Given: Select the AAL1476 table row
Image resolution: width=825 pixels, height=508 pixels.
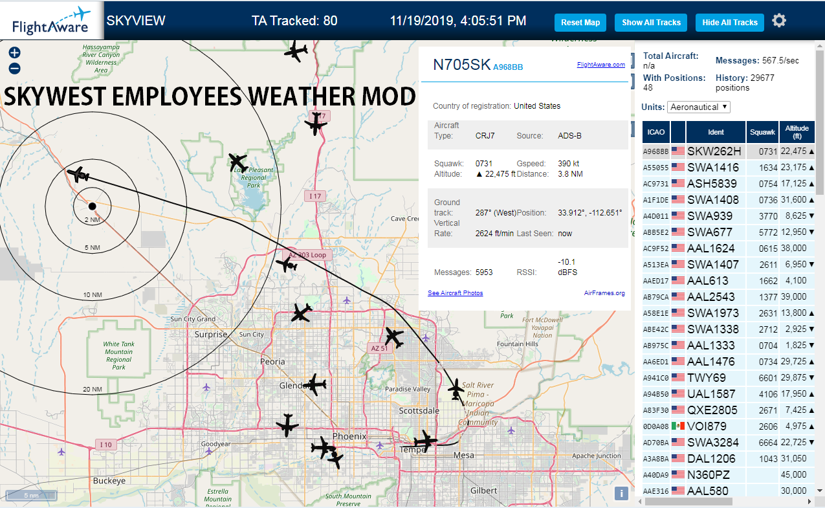Looking at the screenshot, I should pos(729,362).
